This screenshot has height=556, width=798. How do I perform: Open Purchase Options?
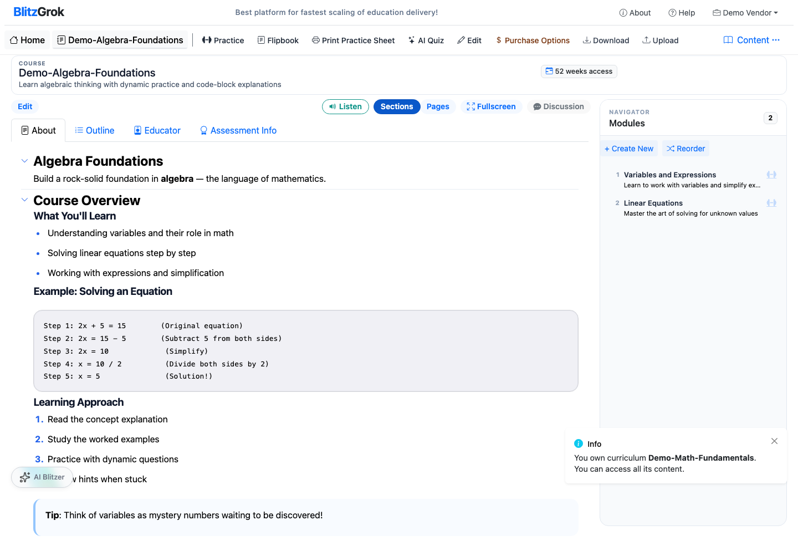point(533,40)
